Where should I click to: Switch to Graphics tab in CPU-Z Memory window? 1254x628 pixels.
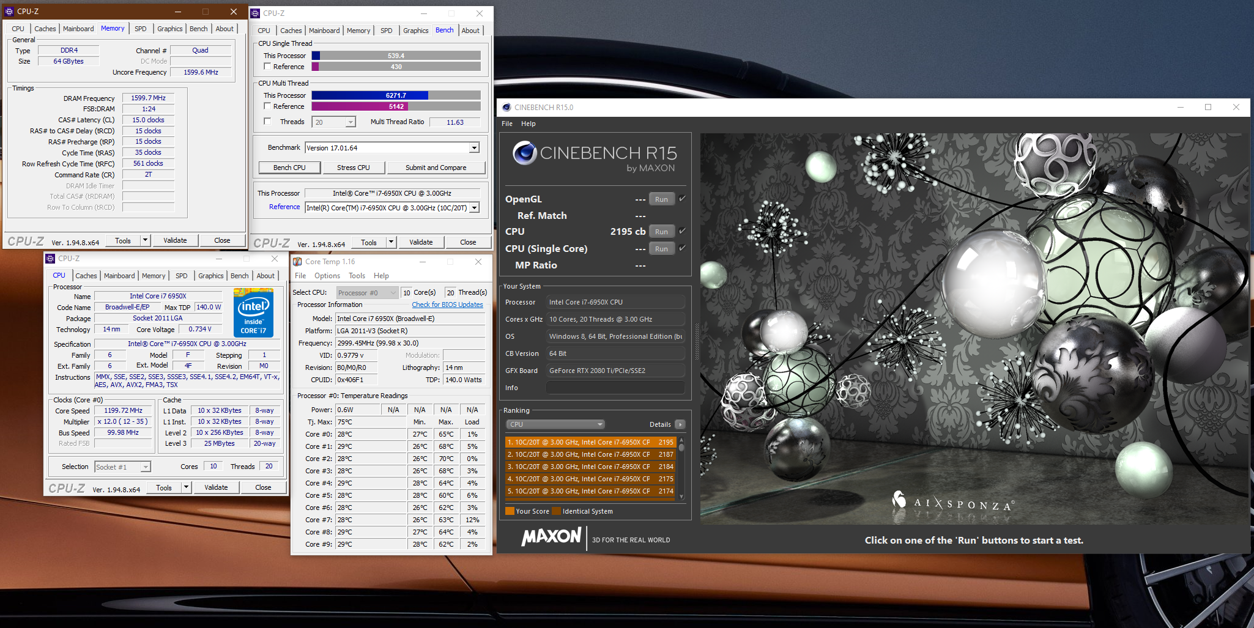170,29
